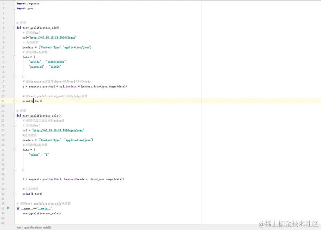
Task: Place cursor on 'import requests'
Action: tap(28, 4)
